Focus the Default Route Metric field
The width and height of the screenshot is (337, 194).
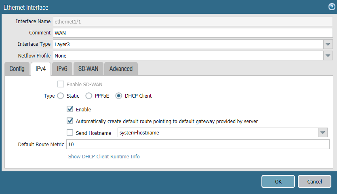(198, 144)
